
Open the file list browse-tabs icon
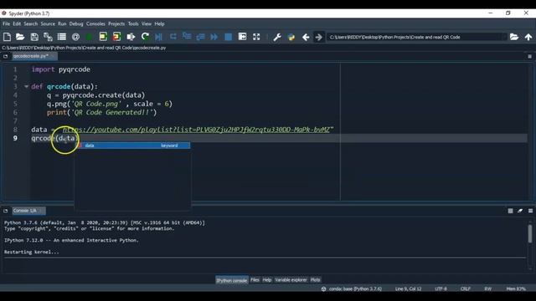pos(62,37)
